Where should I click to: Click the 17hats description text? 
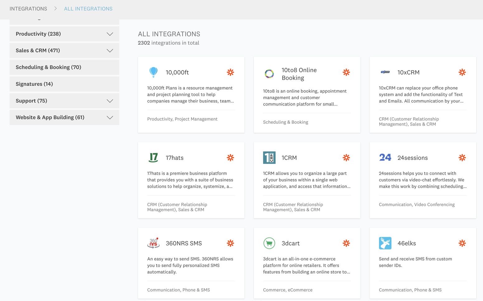pos(190,180)
